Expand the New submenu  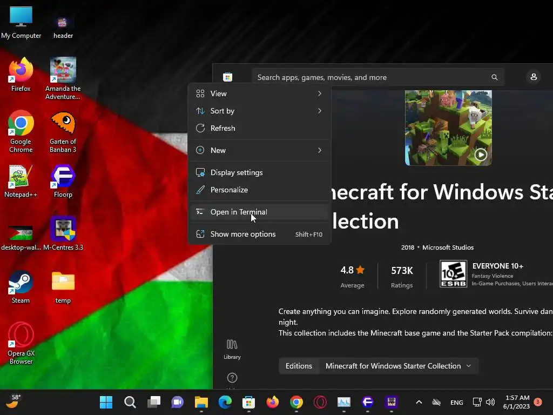260,150
